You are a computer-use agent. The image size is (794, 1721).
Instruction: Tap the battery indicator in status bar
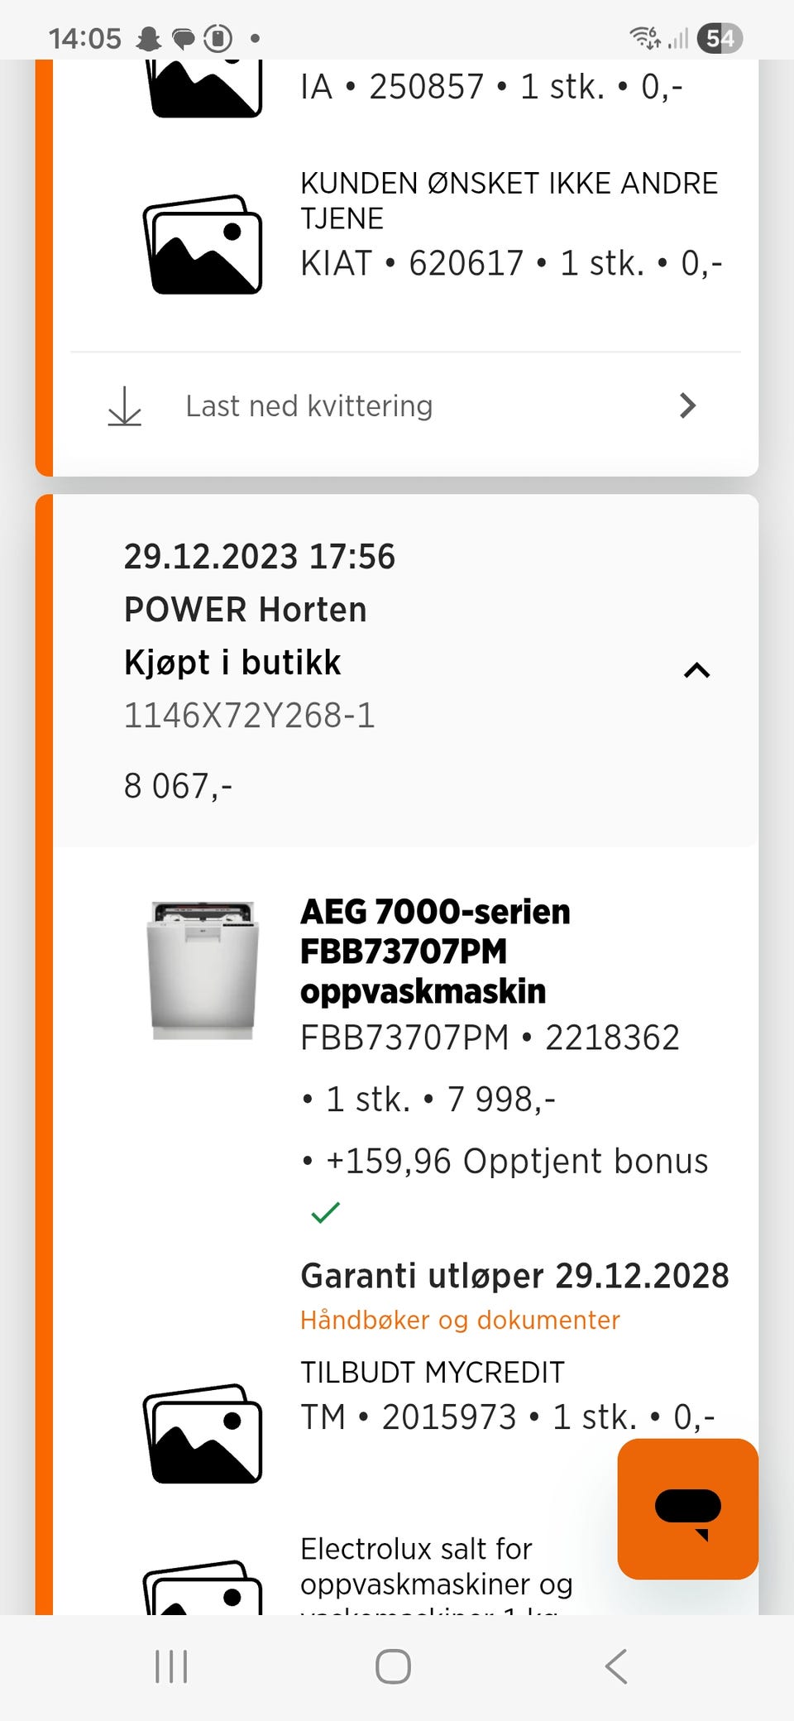(720, 38)
